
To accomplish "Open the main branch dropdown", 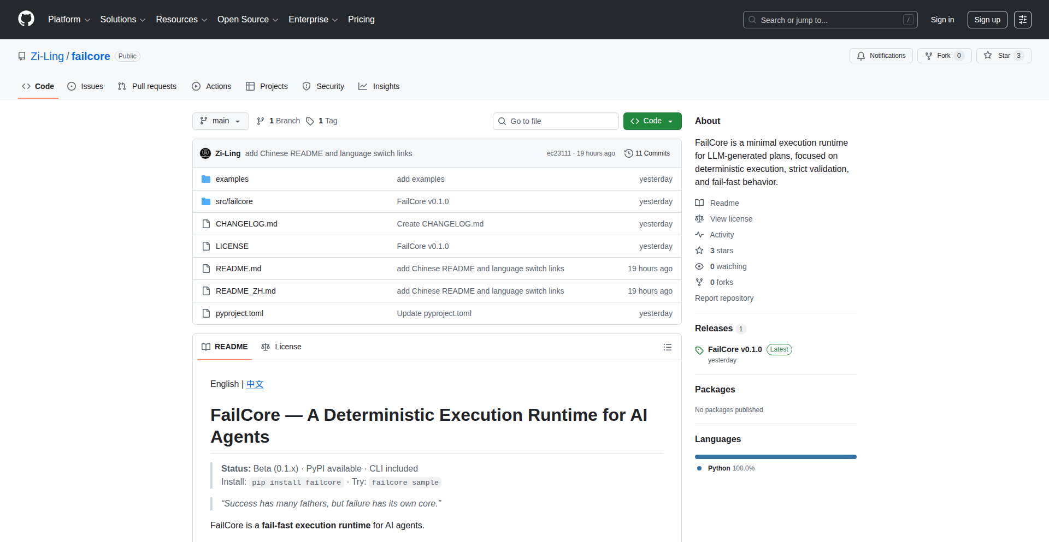I will point(220,121).
